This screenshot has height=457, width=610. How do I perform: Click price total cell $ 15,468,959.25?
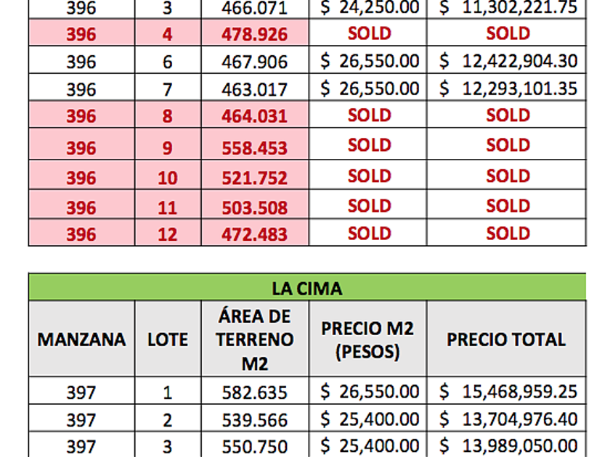click(508, 392)
